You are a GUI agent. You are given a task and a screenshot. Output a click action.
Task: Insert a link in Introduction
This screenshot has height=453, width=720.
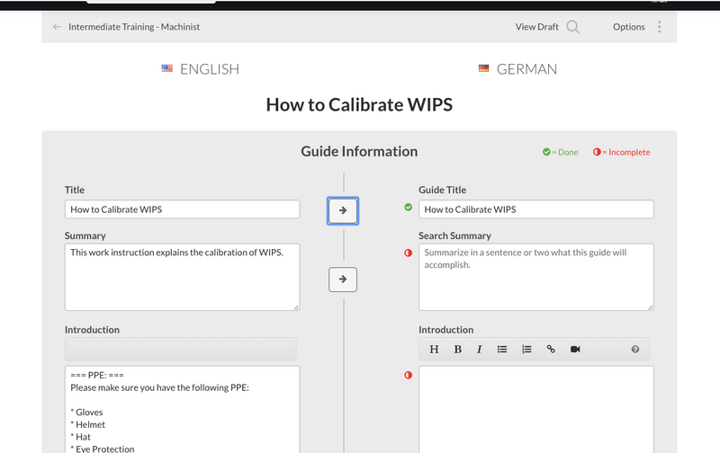coord(551,349)
